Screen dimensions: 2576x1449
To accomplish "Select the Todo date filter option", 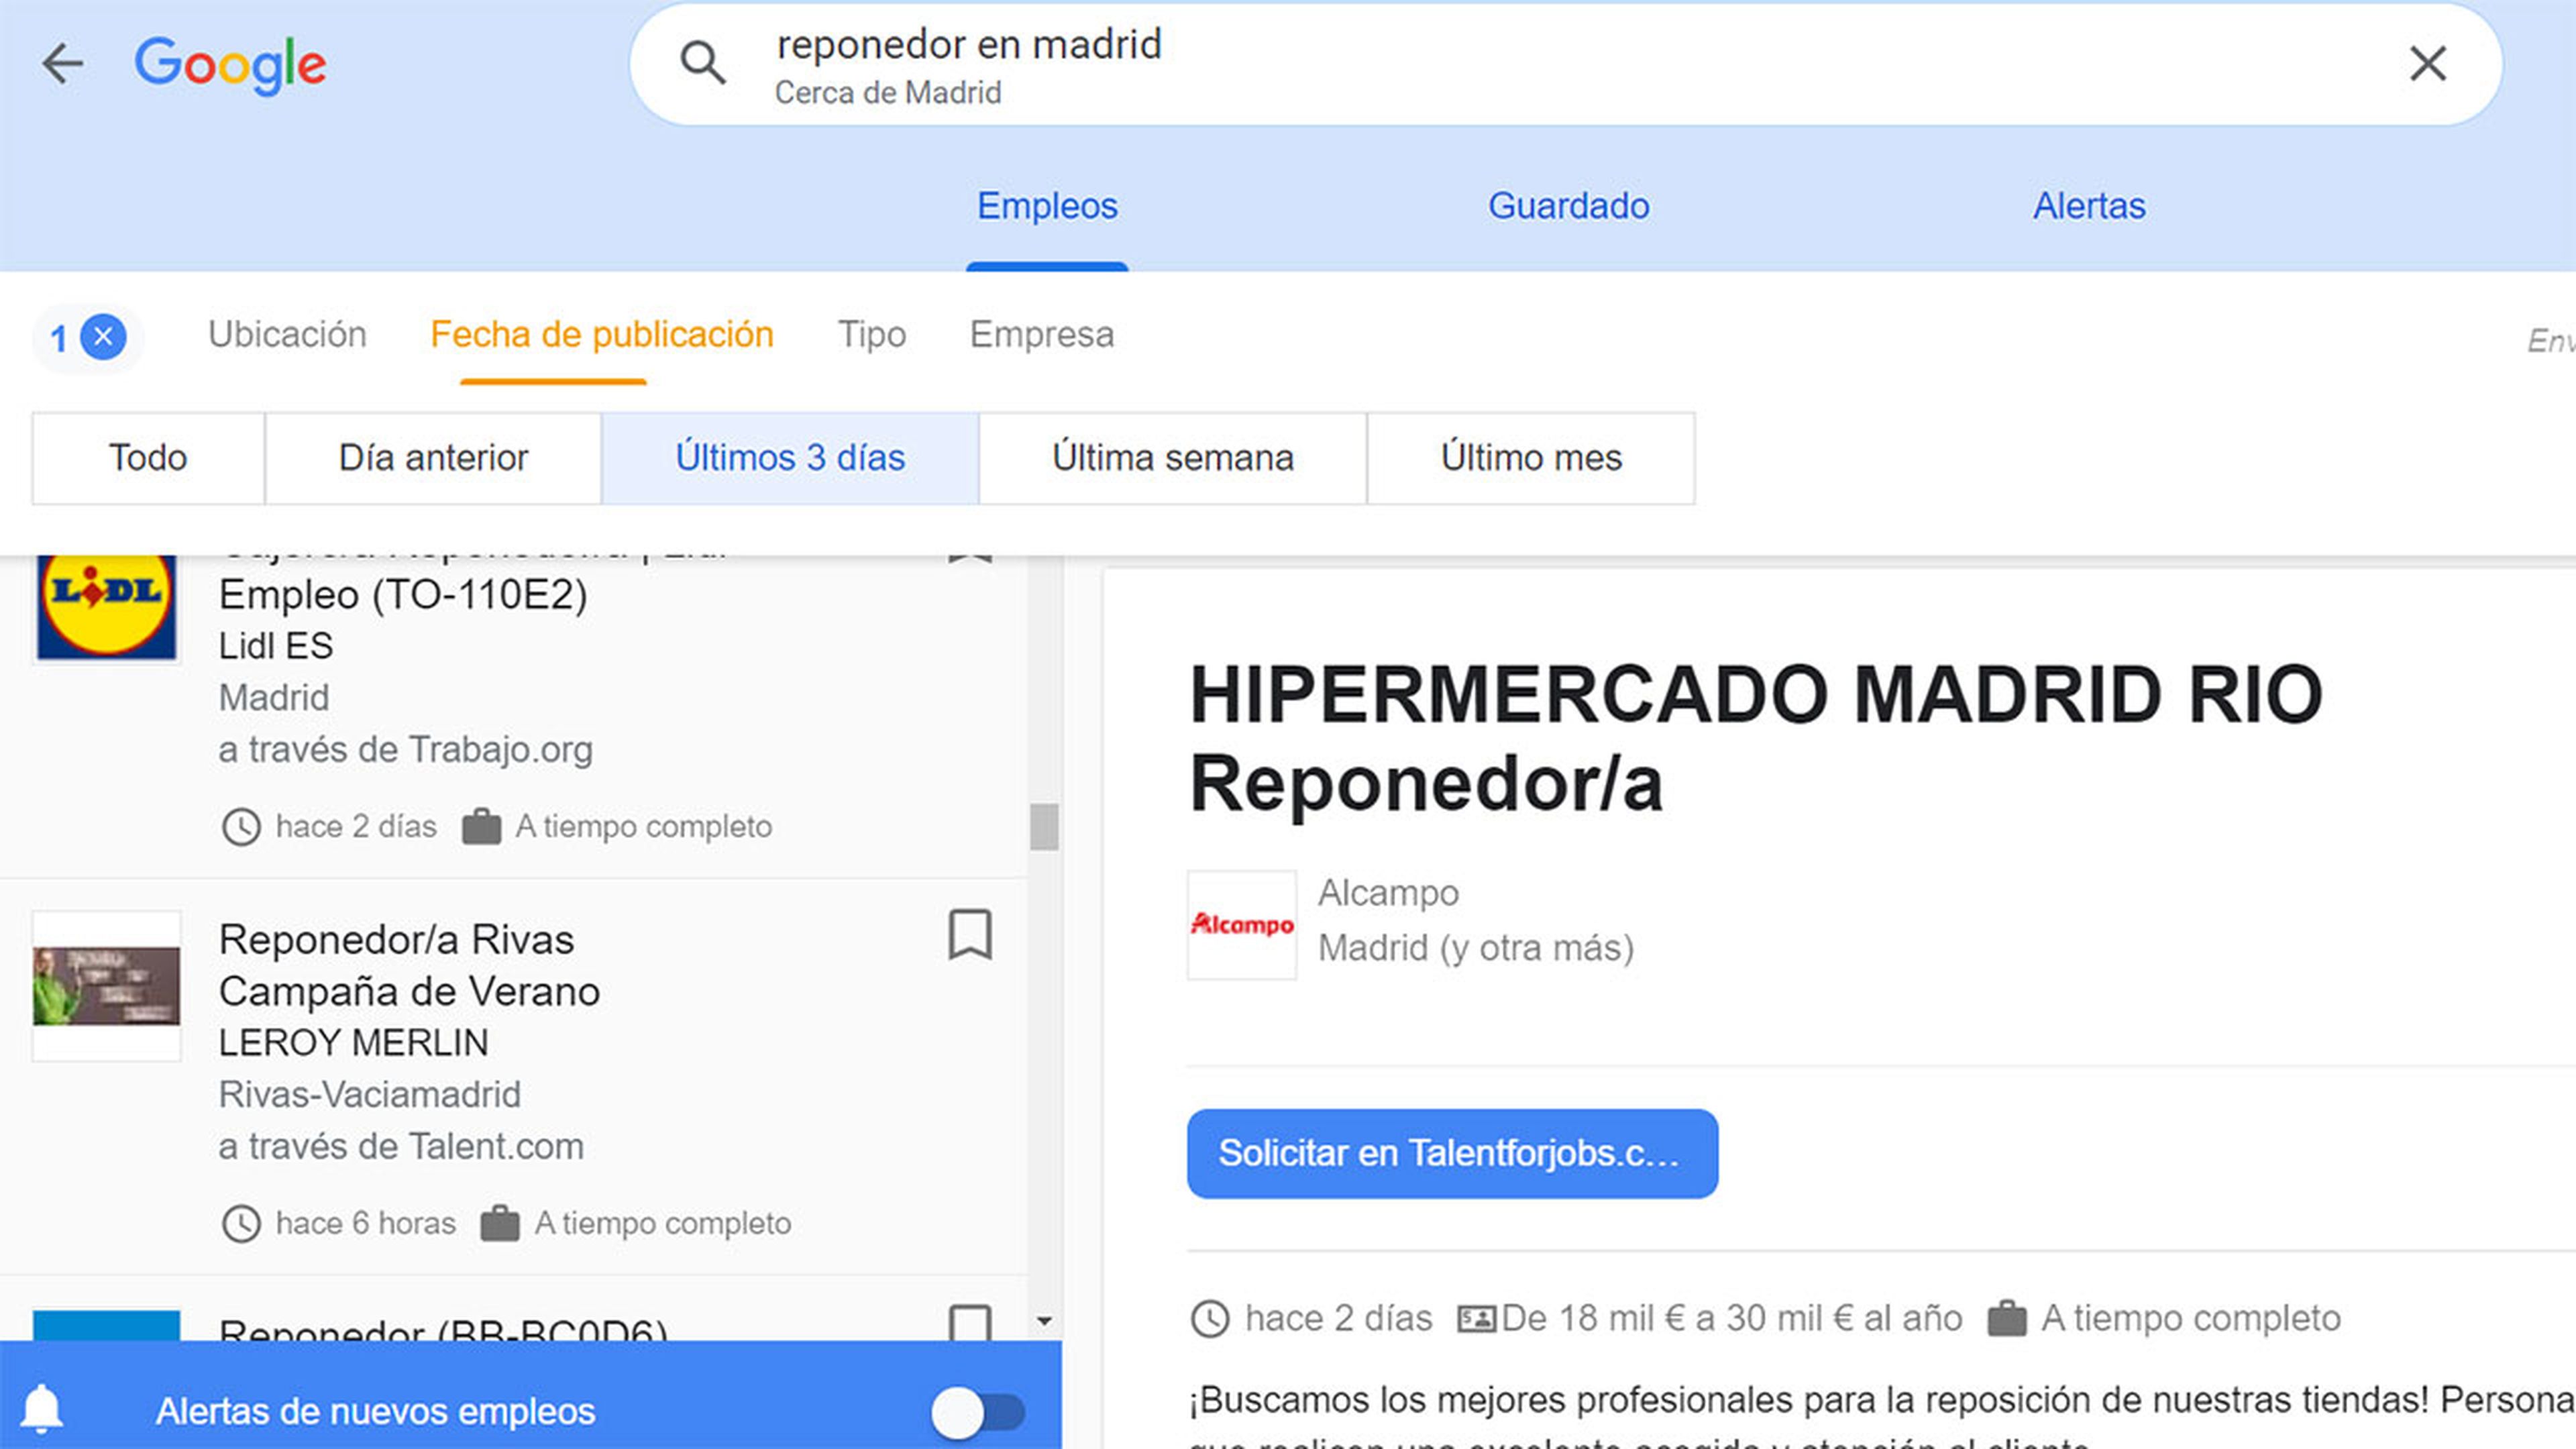I will click(148, 458).
